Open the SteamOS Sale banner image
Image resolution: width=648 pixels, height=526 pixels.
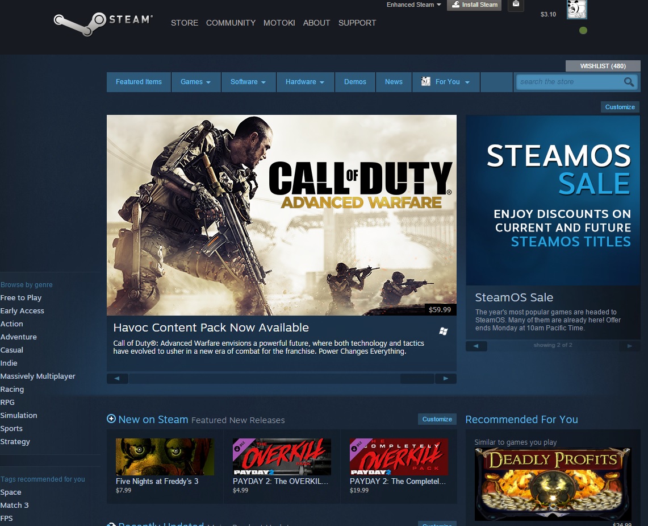(x=553, y=200)
